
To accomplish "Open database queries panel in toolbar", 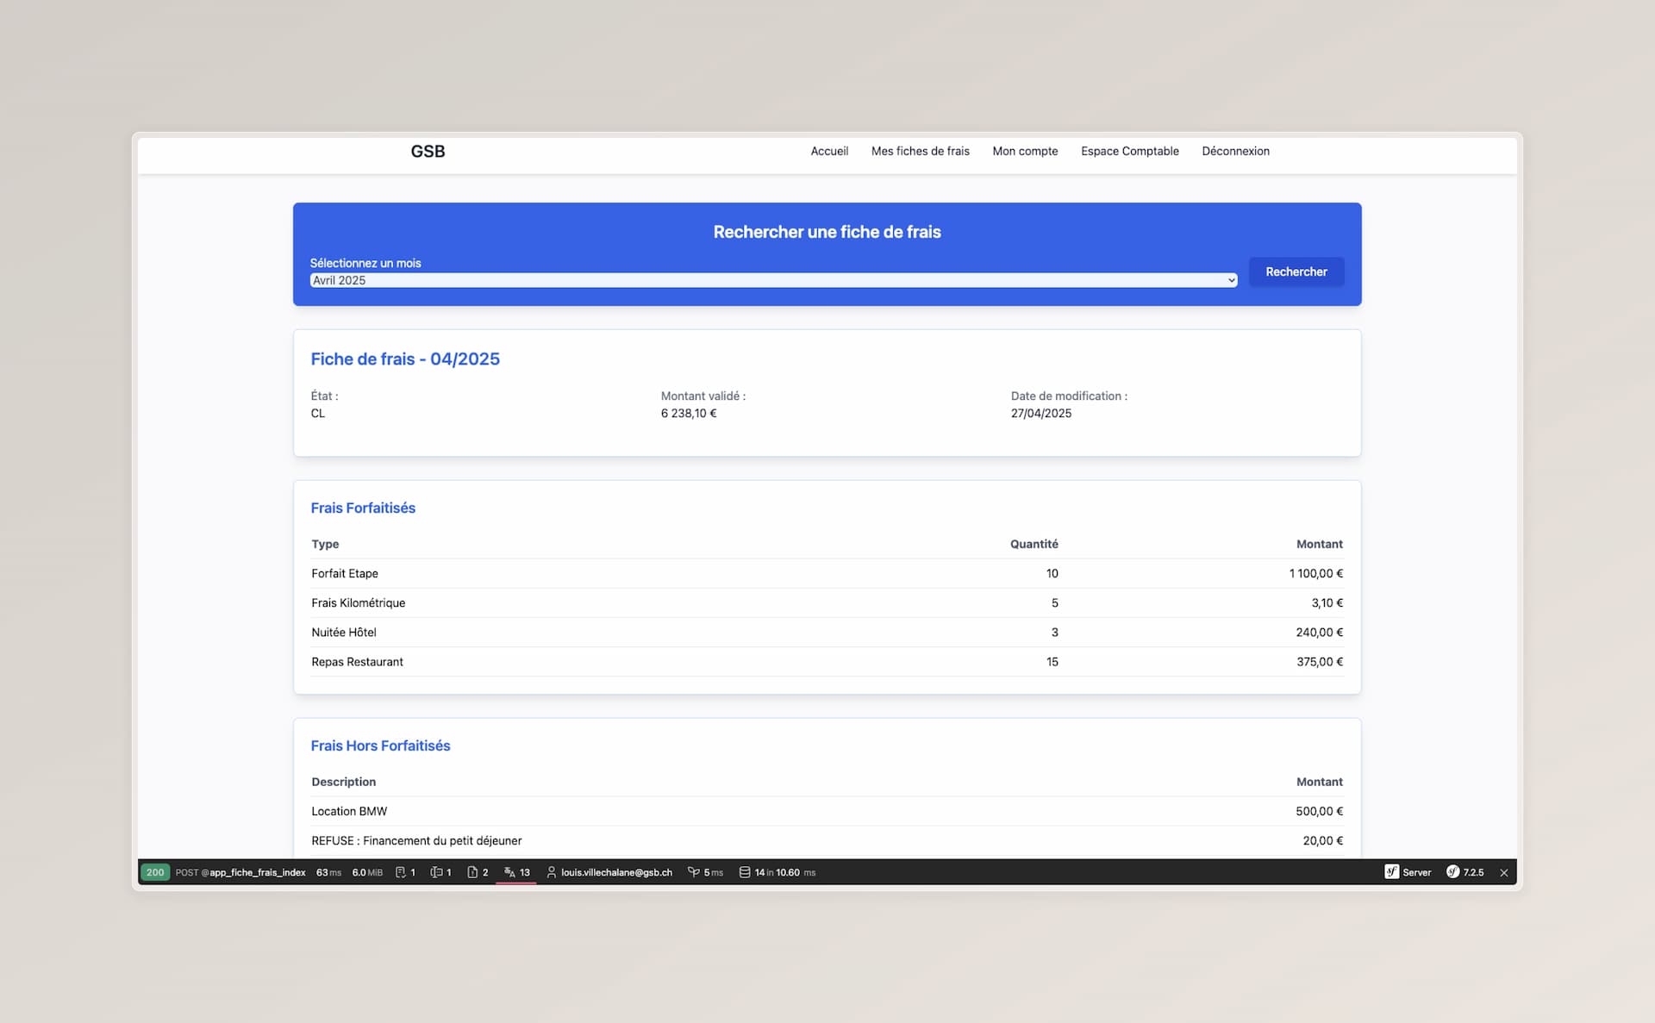I will [x=777, y=872].
